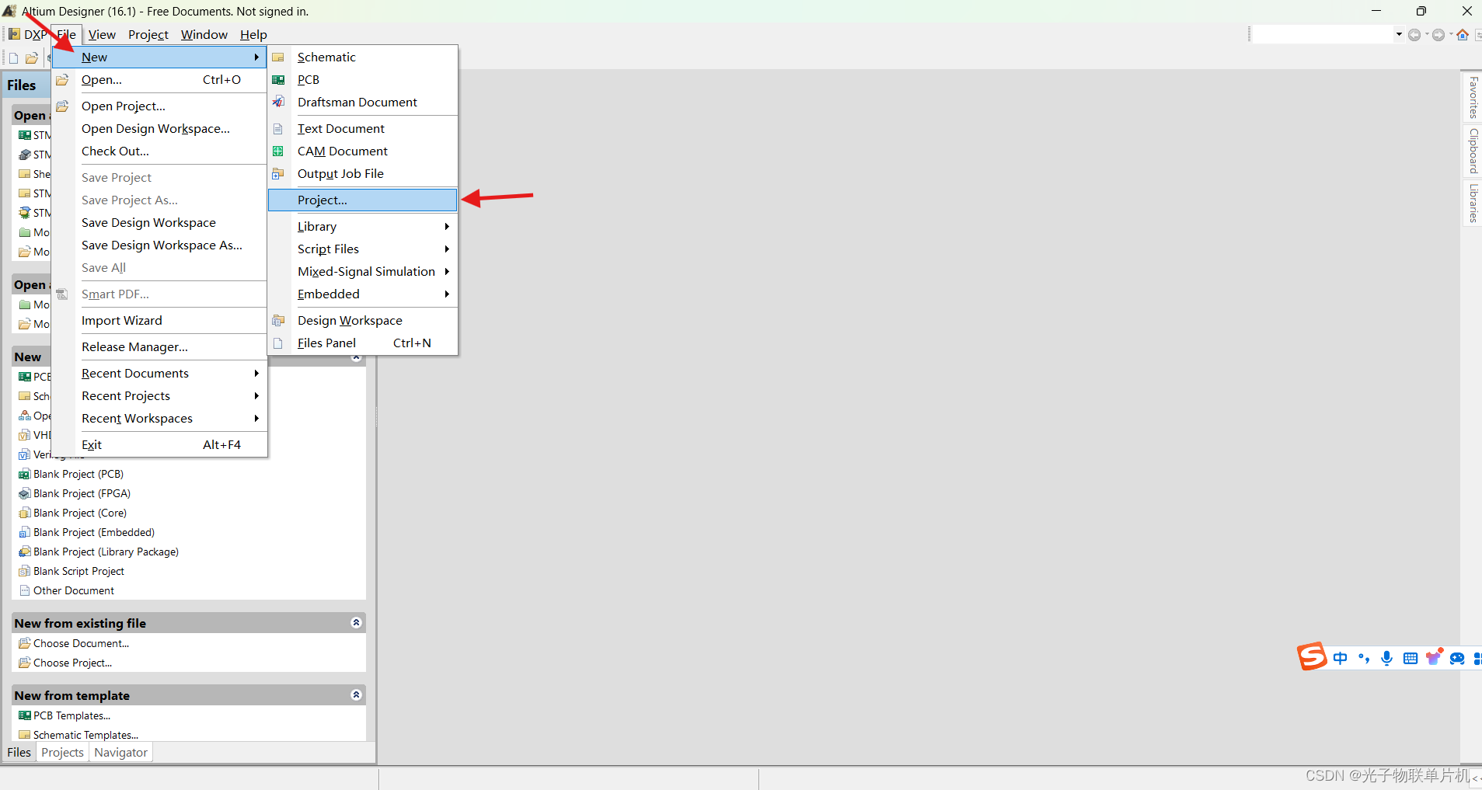Click the PCB Templates icon
This screenshot has width=1482, height=790.
(x=25, y=716)
